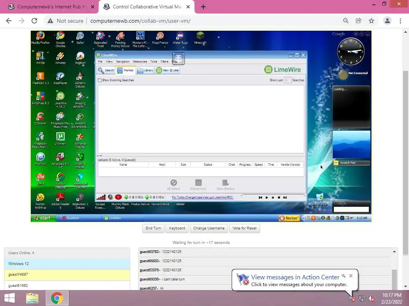Go to previous track in LimeWire player
The height and width of the screenshot is (306, 409).
(x=260, y=198)
